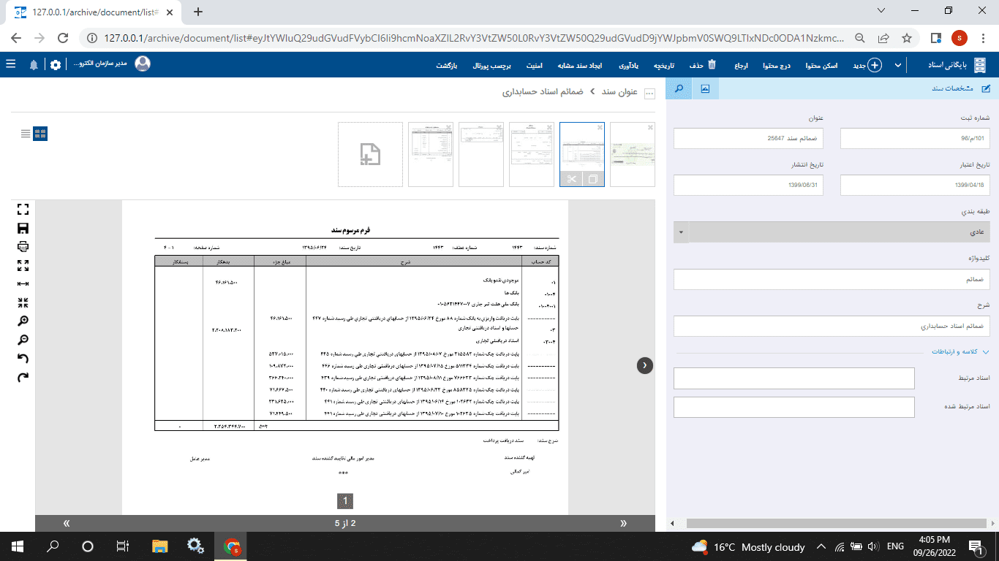Fit the page to width
Viewport: 999px width, 561px height.
[23, 283]
